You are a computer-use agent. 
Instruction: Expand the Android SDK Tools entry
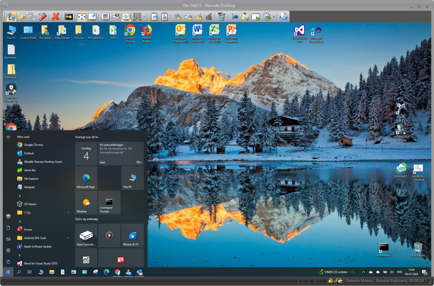(x=68, y=238)
